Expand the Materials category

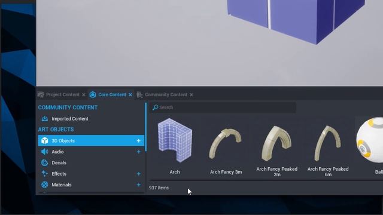138,185
